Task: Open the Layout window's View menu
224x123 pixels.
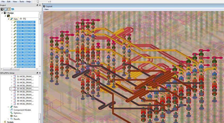Action: 47,9
